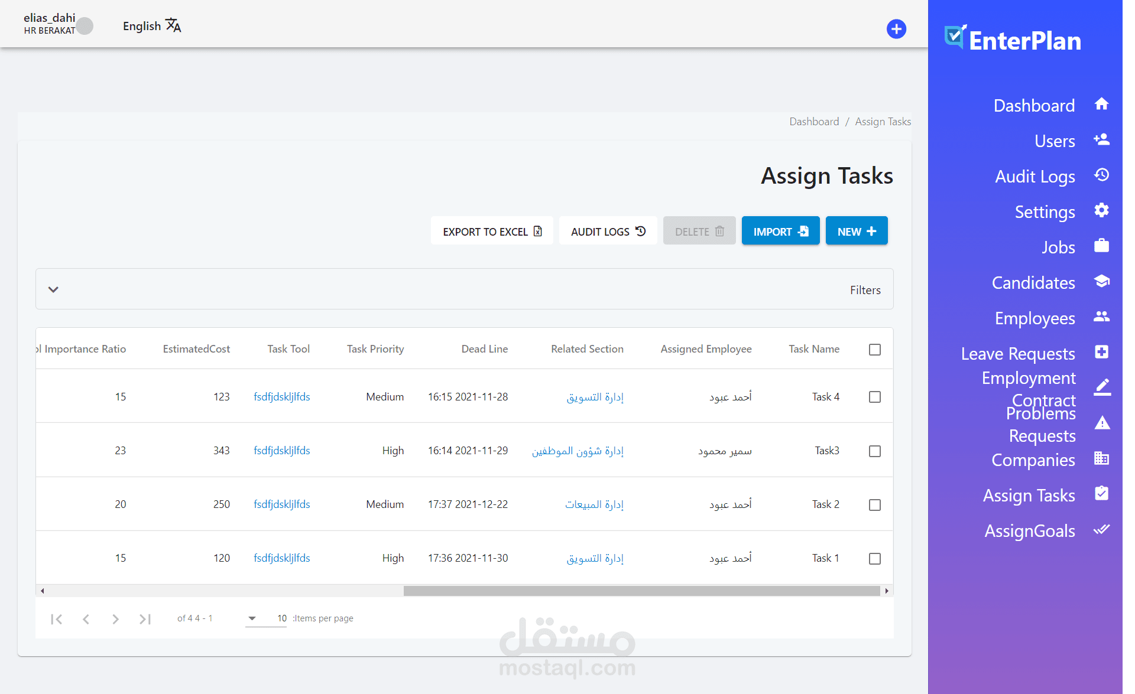Open the items per page dropdown
The image size is (1135, 694).
(252, 618)
